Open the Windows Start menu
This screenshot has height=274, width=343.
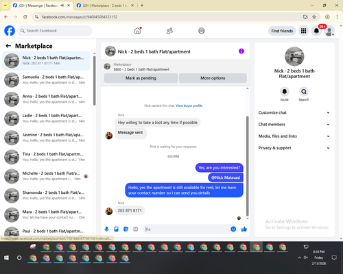(x=6, y=258)
